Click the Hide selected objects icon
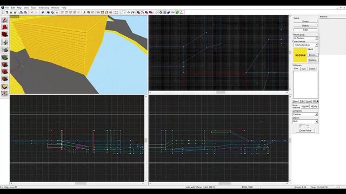 point(62,12)
